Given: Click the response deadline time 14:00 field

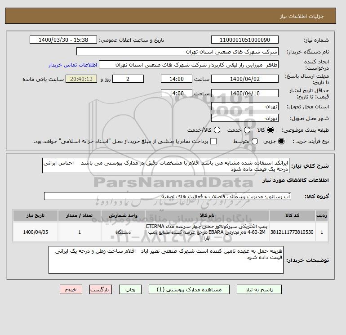Looking at the screenshot, I should tap(176, 79).
